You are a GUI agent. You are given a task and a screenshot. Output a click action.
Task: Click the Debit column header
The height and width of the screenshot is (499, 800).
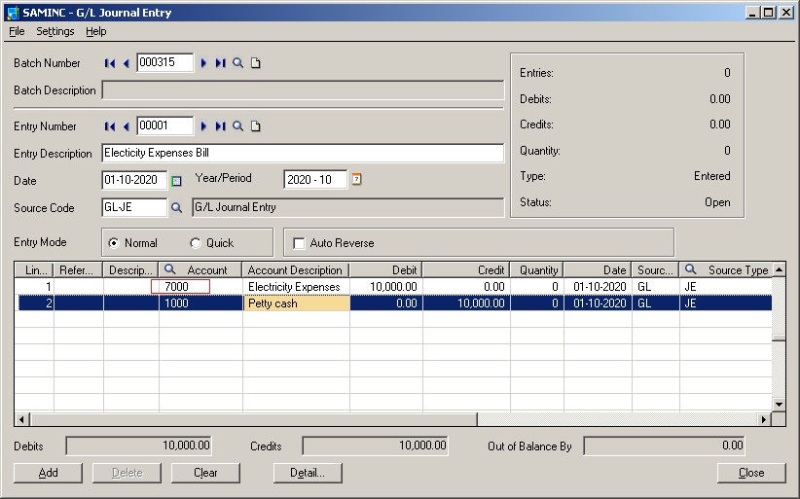[386, 270]
